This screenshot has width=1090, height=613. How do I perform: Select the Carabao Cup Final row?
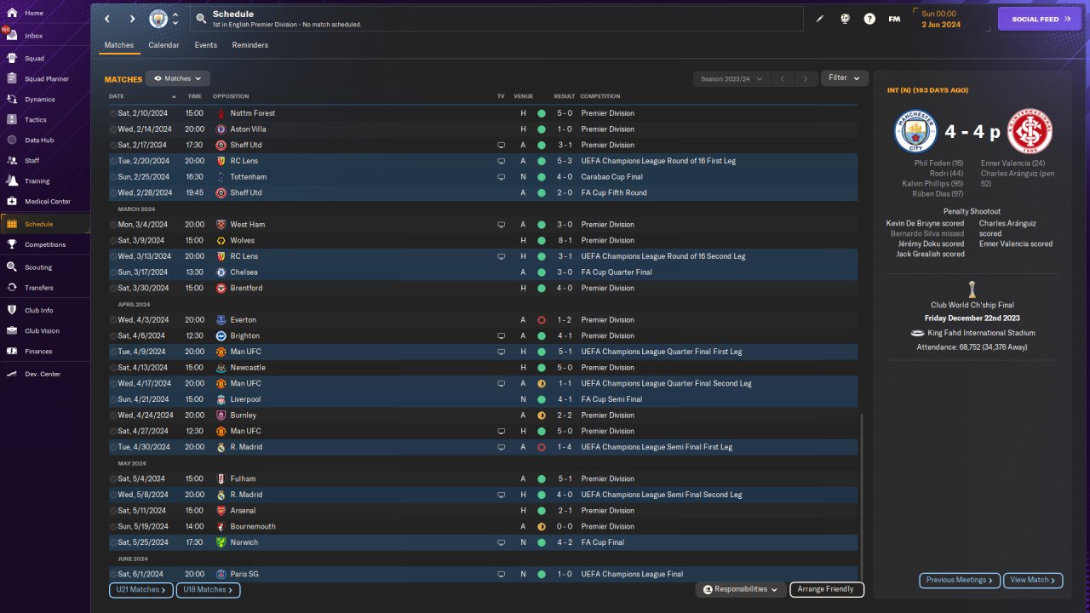click(483, 177)
